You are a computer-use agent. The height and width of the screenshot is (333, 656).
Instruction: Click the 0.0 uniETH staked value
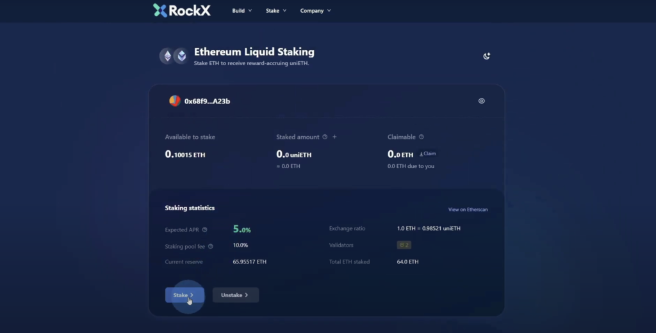293,155
